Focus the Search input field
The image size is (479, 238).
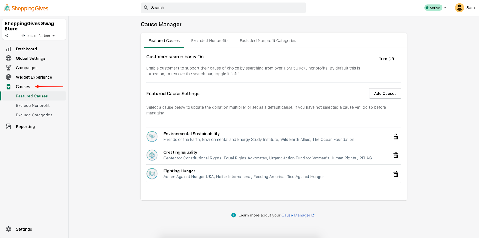(223, 8)
